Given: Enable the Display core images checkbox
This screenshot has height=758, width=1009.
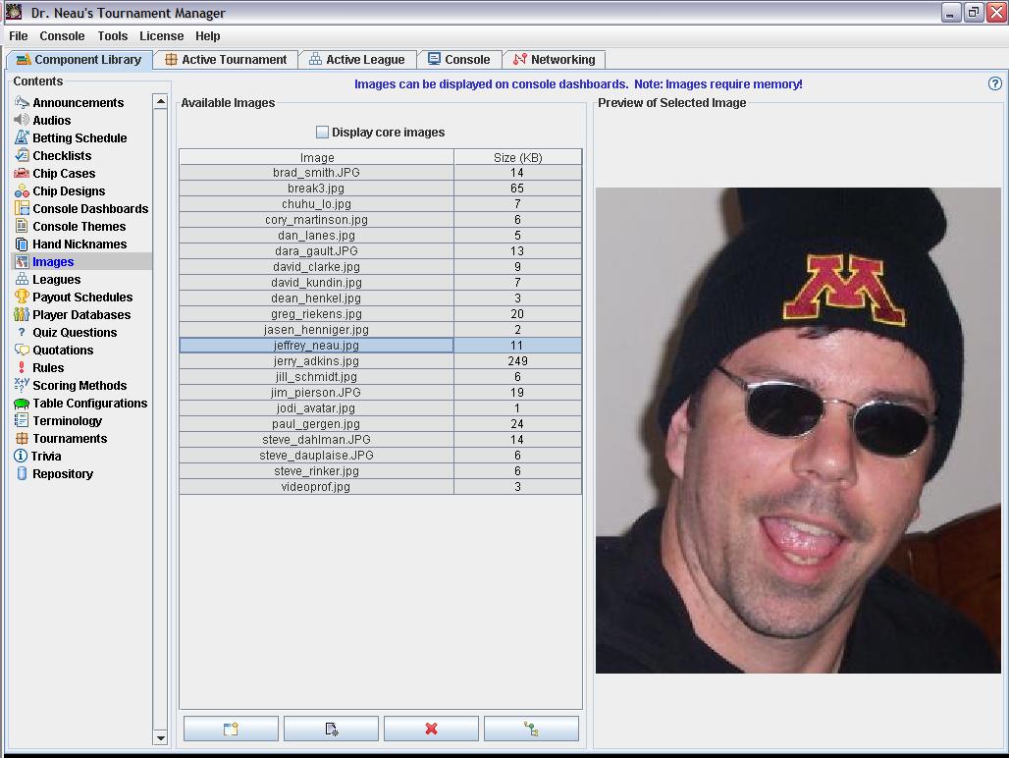Looking at the screenshot, I should pos(322,132).
